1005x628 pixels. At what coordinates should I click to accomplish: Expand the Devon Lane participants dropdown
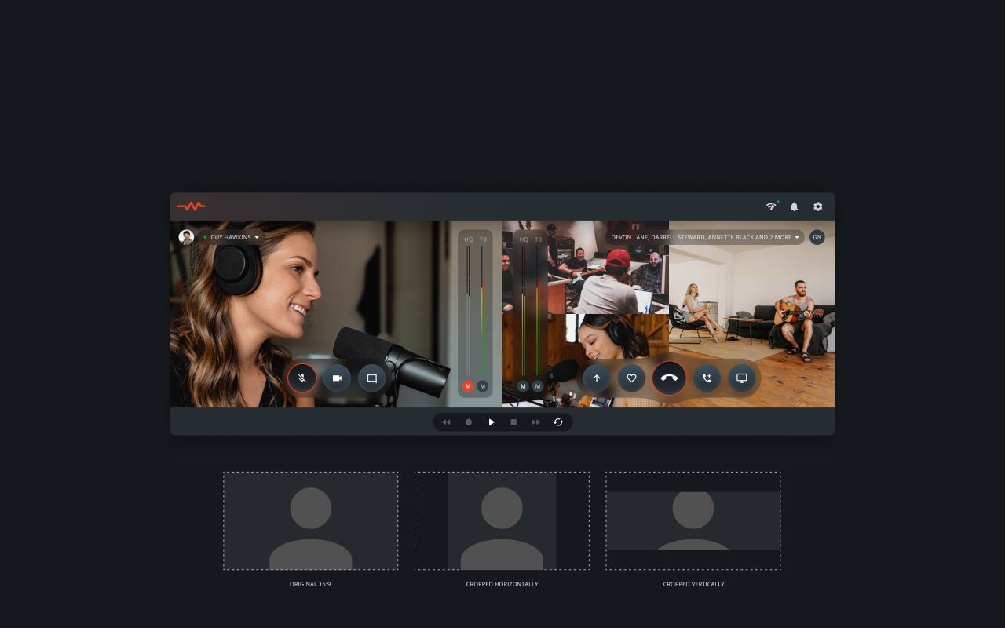click(x=797, y=237)
